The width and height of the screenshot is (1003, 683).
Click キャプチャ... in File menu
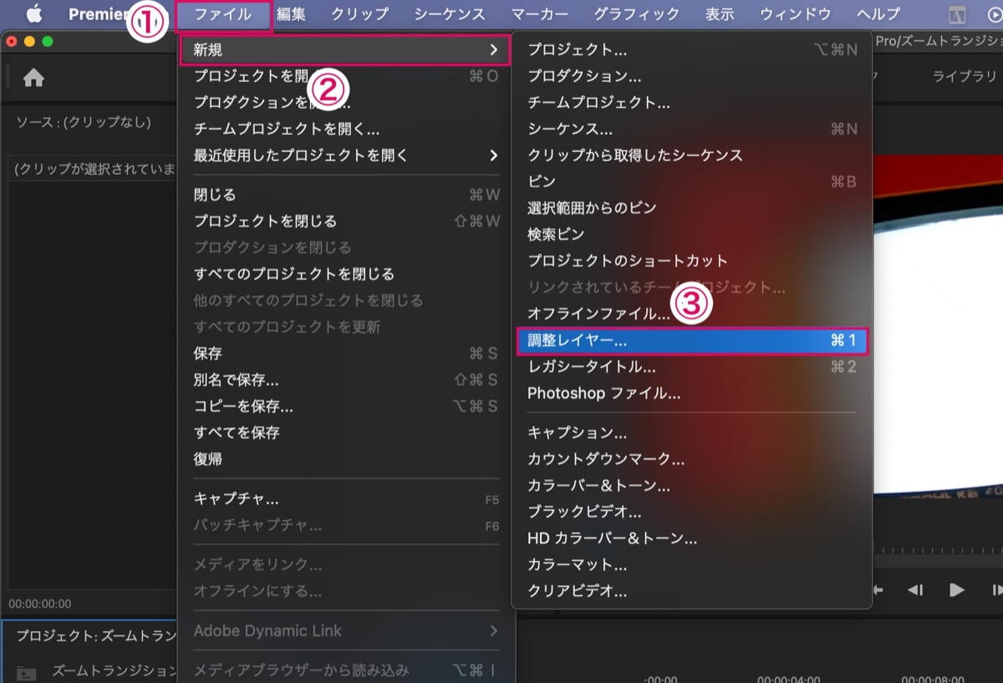(x=344, y=499)
